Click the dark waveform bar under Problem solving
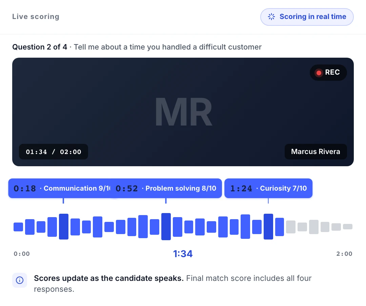366x306 pixels. (x=166, y=227)
